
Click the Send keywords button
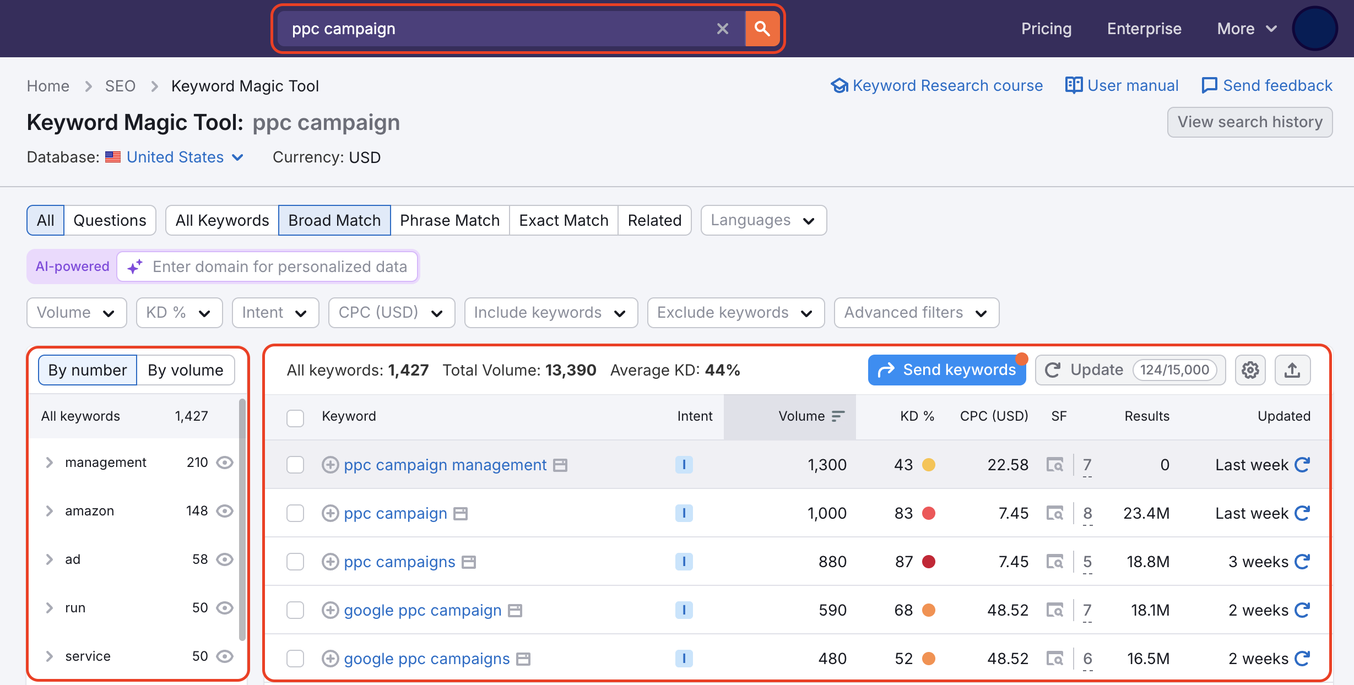(946, 369)
